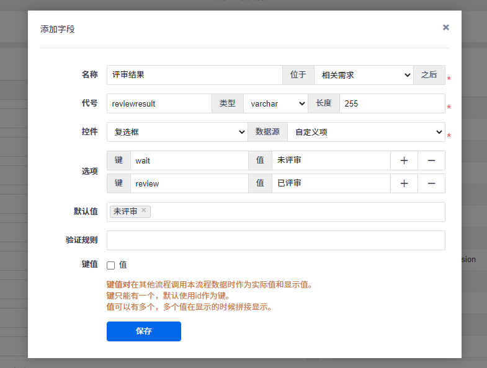Click plus icon on wait option row
The width and height of the screenshot is (487, 368).
(404, 160)
